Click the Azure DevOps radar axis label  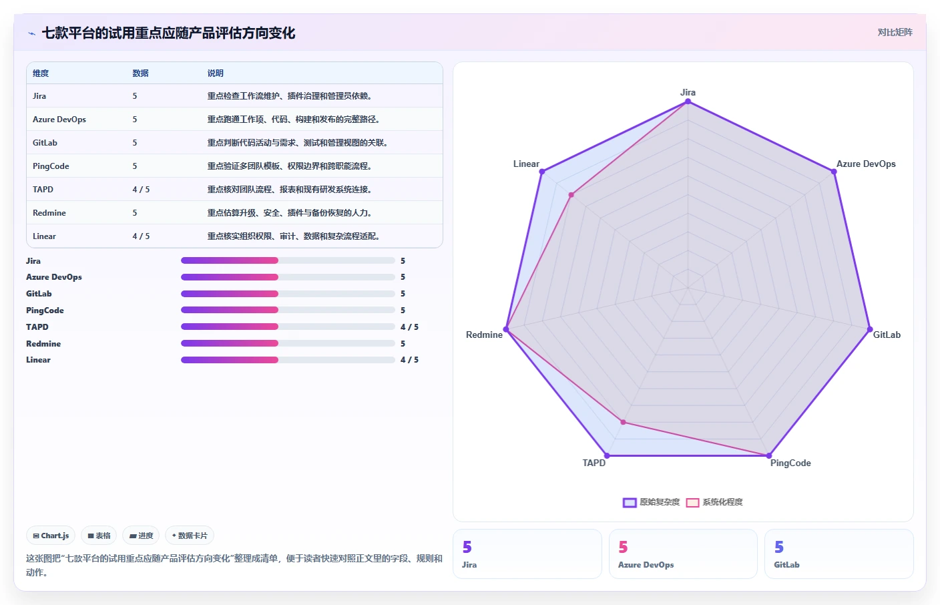tap(866, 164)
